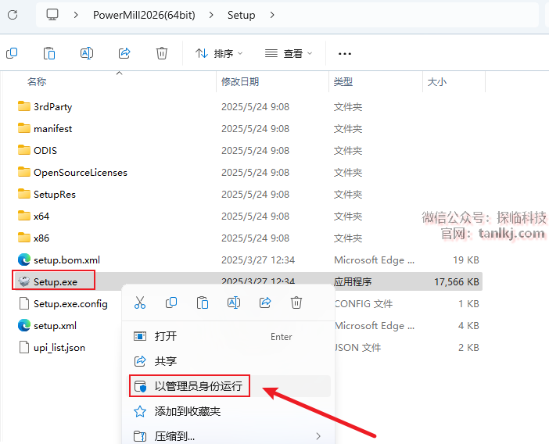This screenshot has width=549, height=444.
Task: Click the 3rdParty row date 2025/5/24 9:08
Action: [x=255, y=107]
